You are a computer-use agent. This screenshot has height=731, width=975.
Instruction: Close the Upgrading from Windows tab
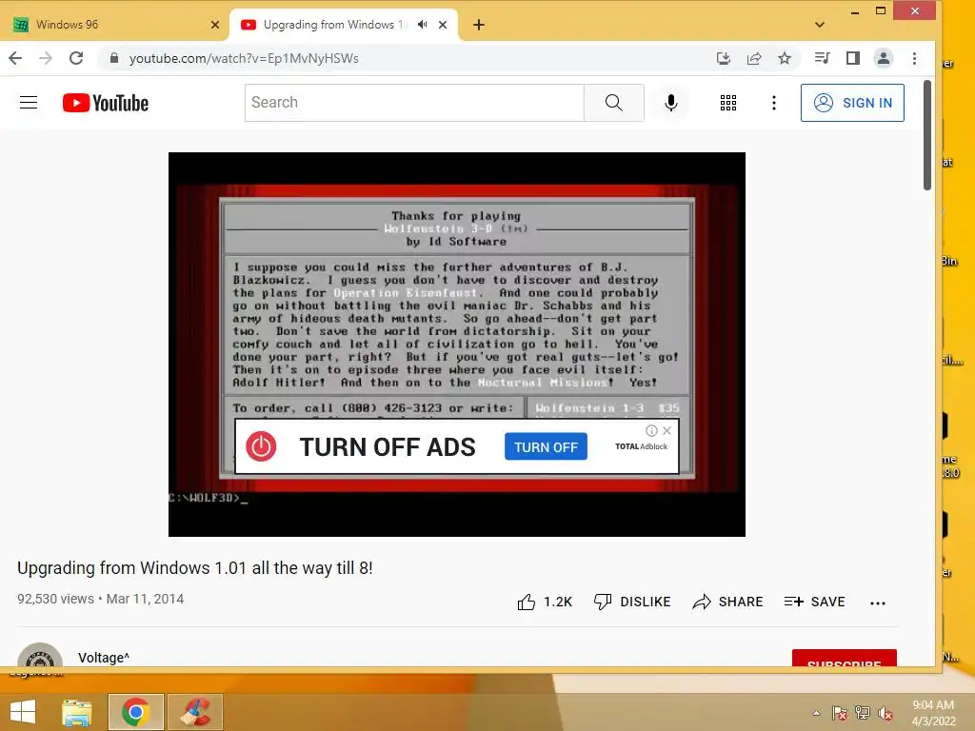(x=443, y=25)
